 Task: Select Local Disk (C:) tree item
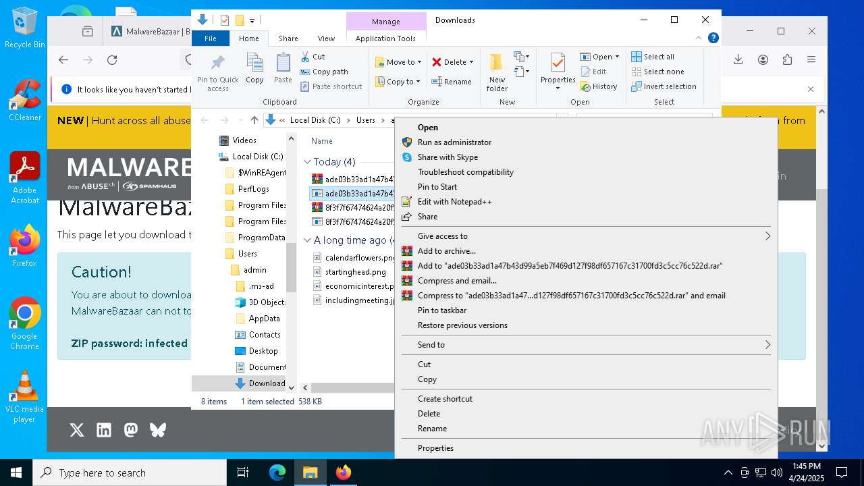[x=257, y=157]
